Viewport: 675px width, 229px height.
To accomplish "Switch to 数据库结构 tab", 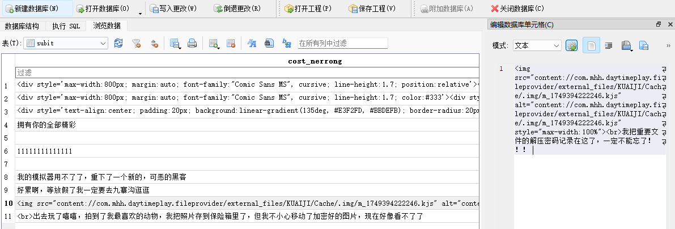I will point(22,26).
